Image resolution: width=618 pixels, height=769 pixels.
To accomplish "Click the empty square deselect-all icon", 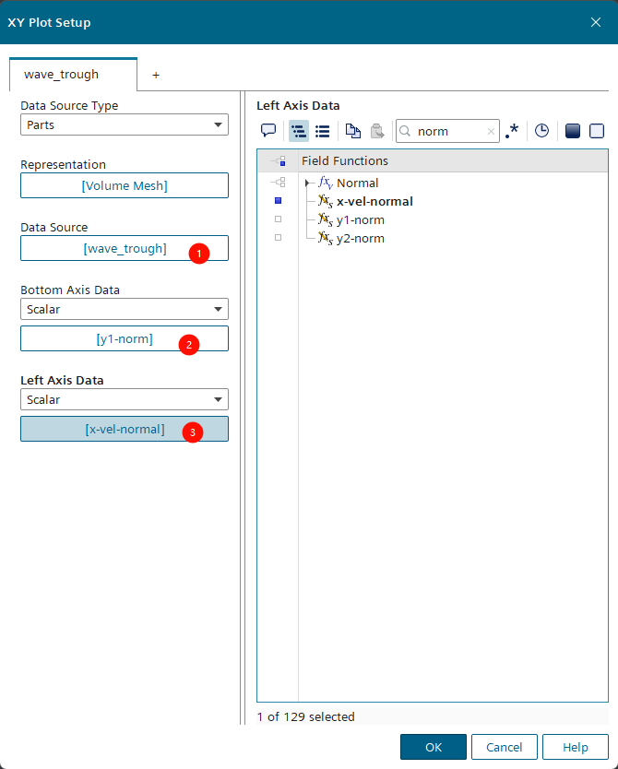I will tap(597, 131).
